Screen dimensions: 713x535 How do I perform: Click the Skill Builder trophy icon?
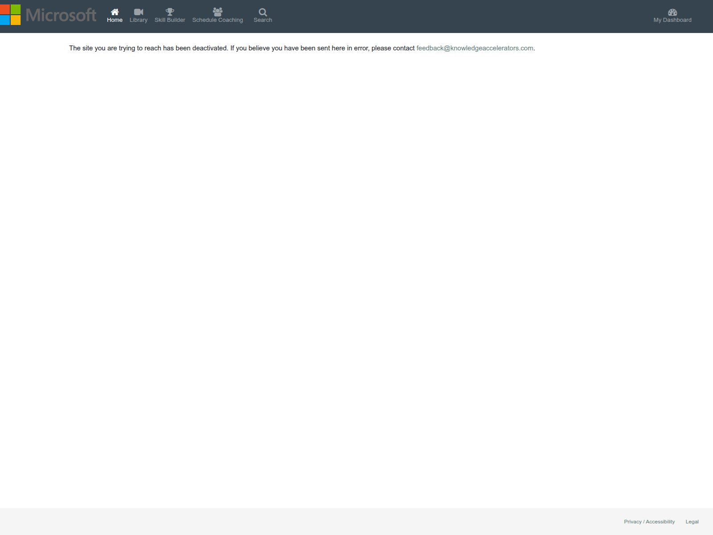[x=170, y=12]
